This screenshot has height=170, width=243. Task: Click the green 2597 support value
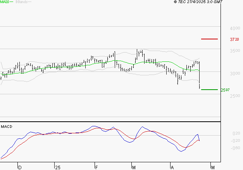(x=225, y=90)
